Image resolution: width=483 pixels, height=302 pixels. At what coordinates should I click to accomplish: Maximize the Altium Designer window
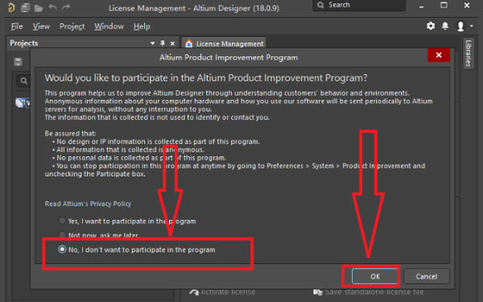pyautogui.click(x=444, y=6)
